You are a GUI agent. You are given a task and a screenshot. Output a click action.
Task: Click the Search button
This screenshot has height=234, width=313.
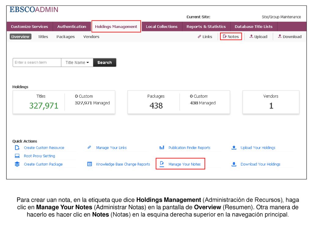(105, 62)
